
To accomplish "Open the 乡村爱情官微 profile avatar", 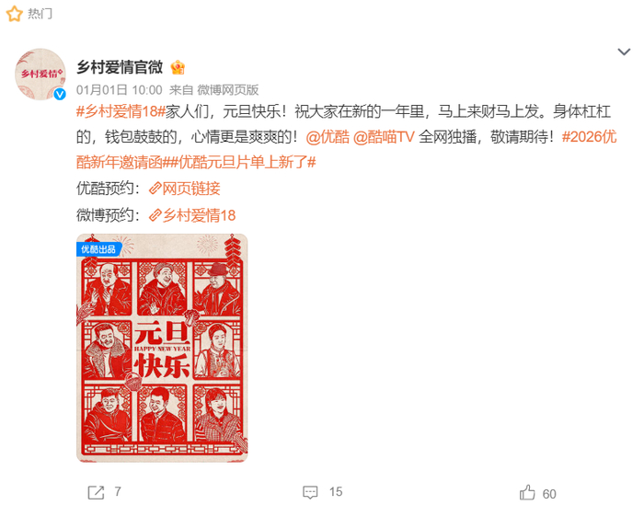I will click(40, 74).
